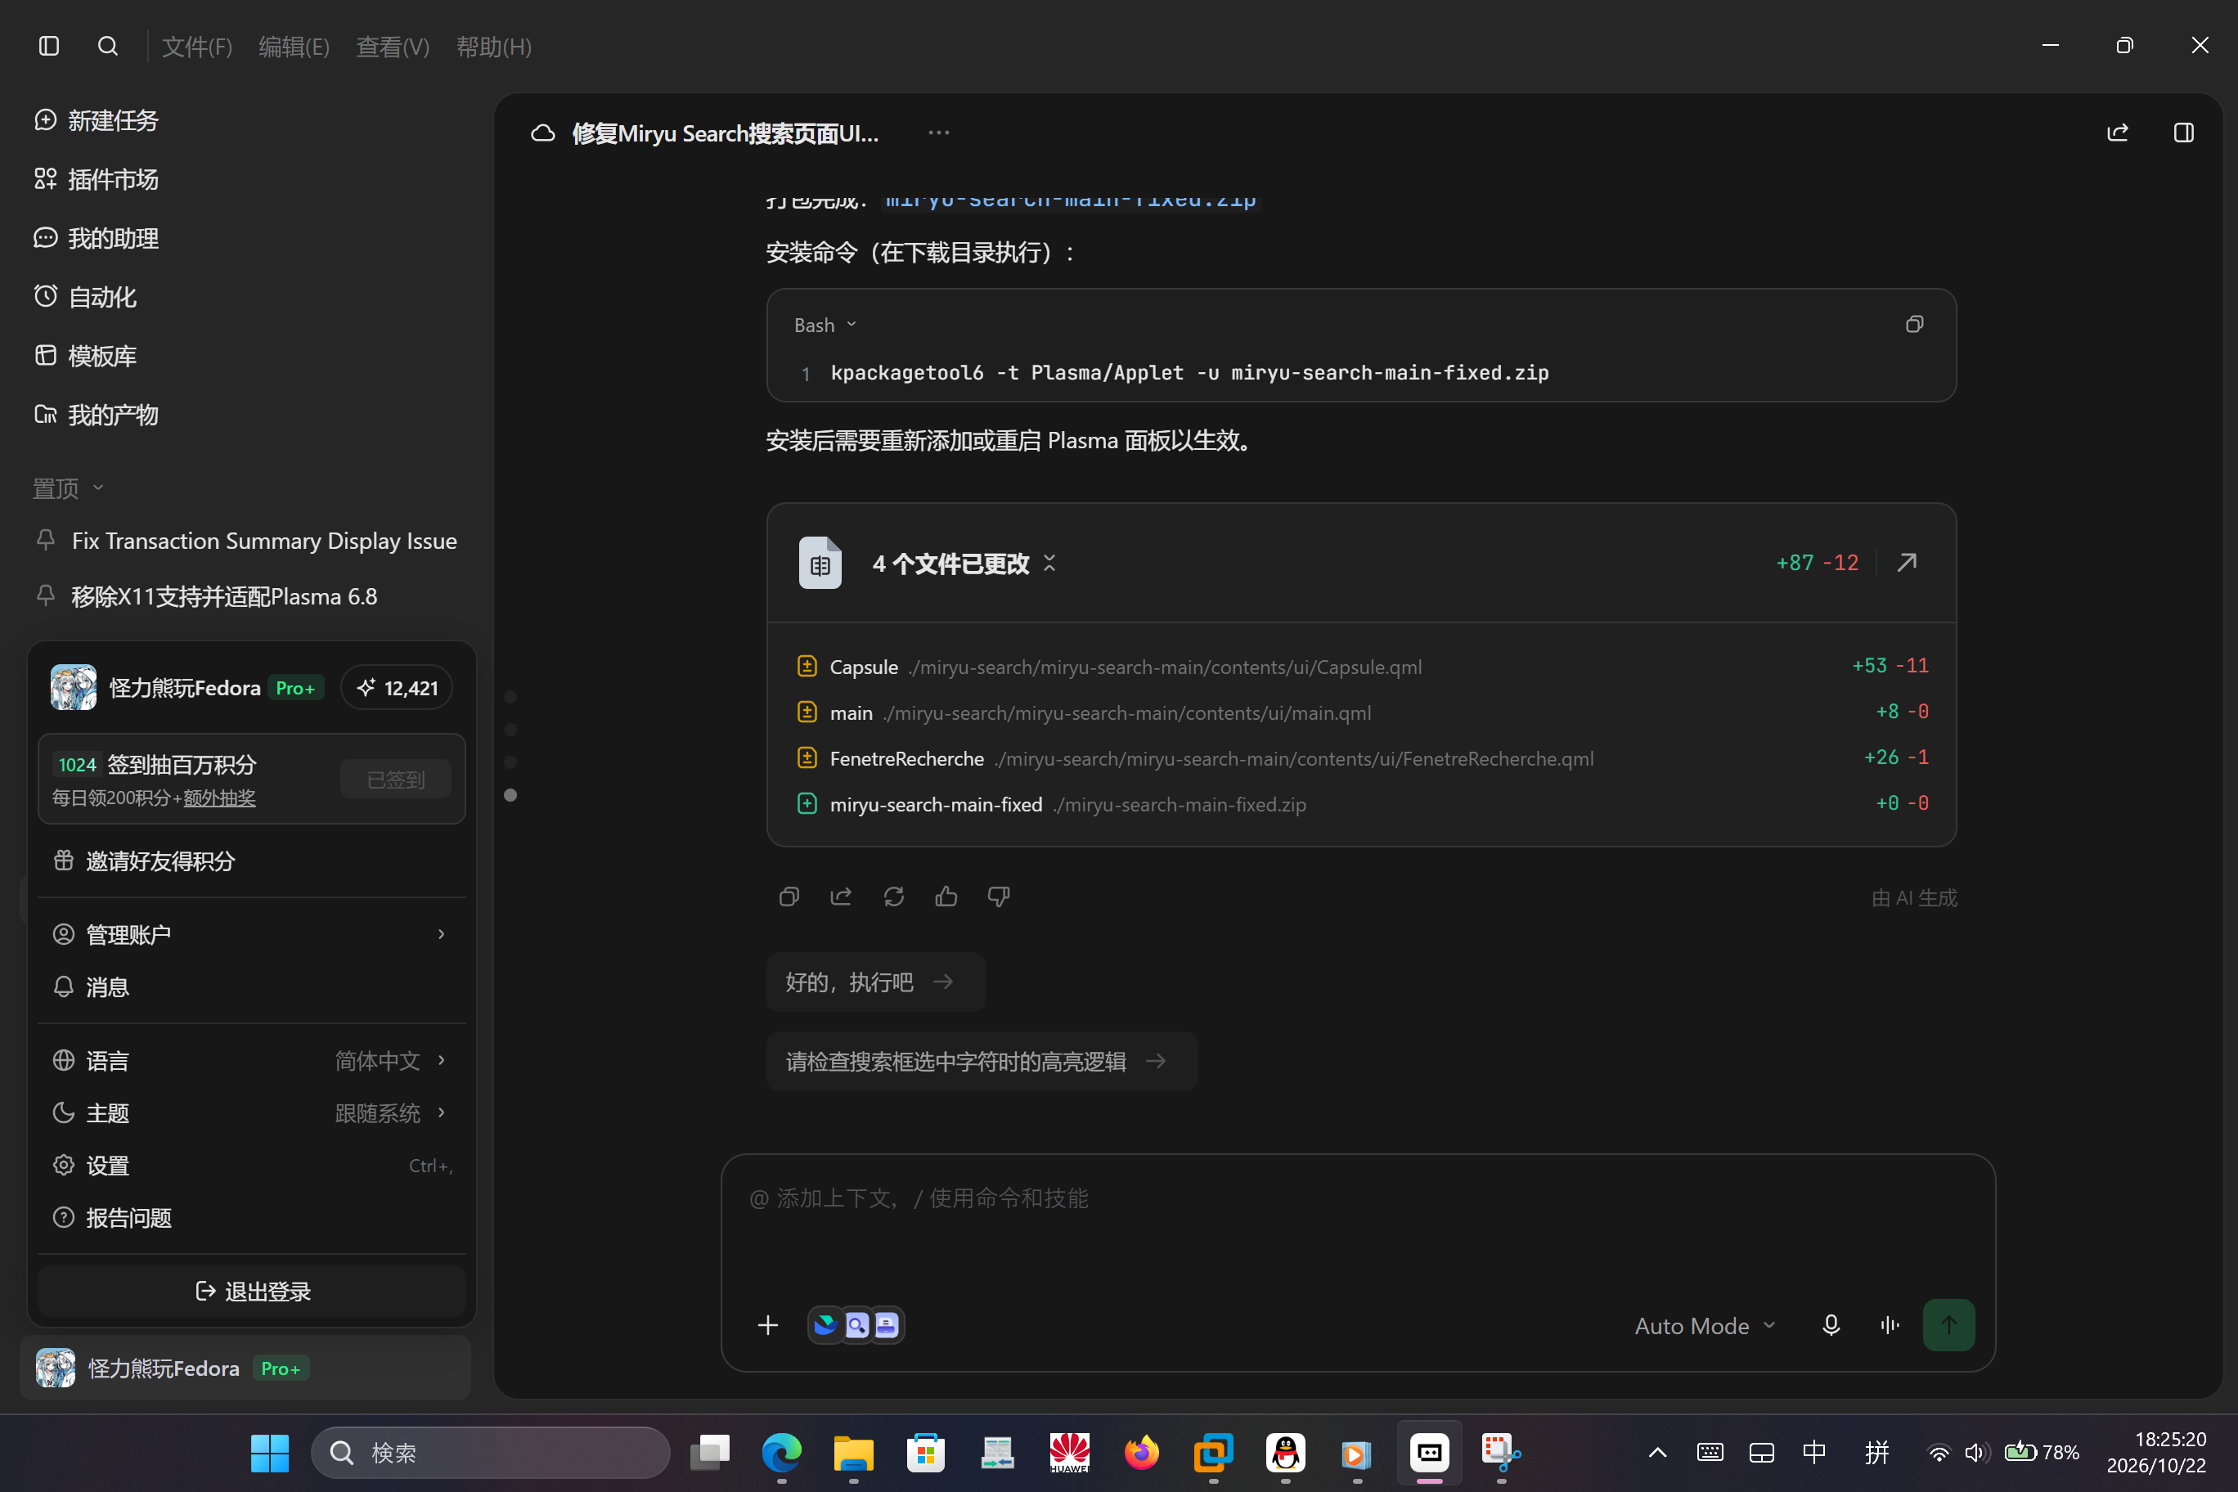
Task: Copy the AI response
Action: pyautogui.click(x=789, y=897)
